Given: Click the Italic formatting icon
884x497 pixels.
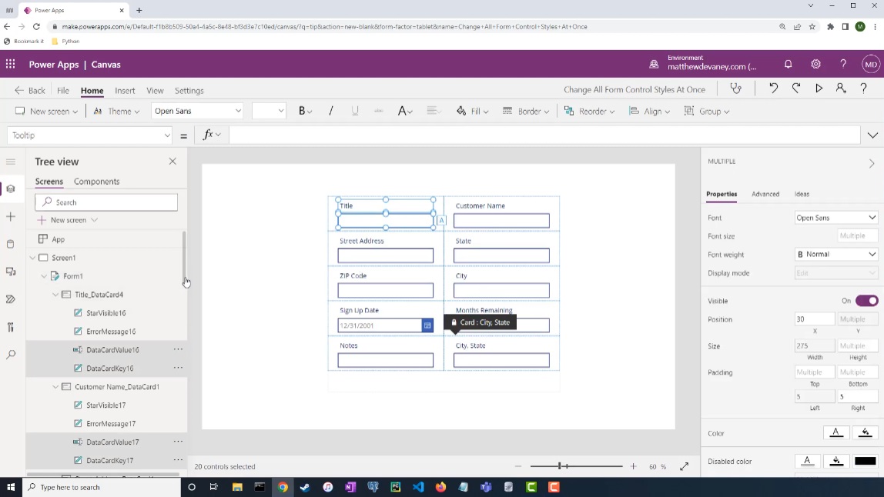Looking at the screenshot, I should (331, 111).
